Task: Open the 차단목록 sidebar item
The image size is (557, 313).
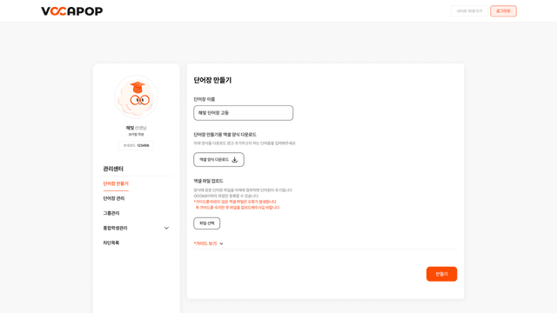Action: pyautogui.click(x=111, y=243)
